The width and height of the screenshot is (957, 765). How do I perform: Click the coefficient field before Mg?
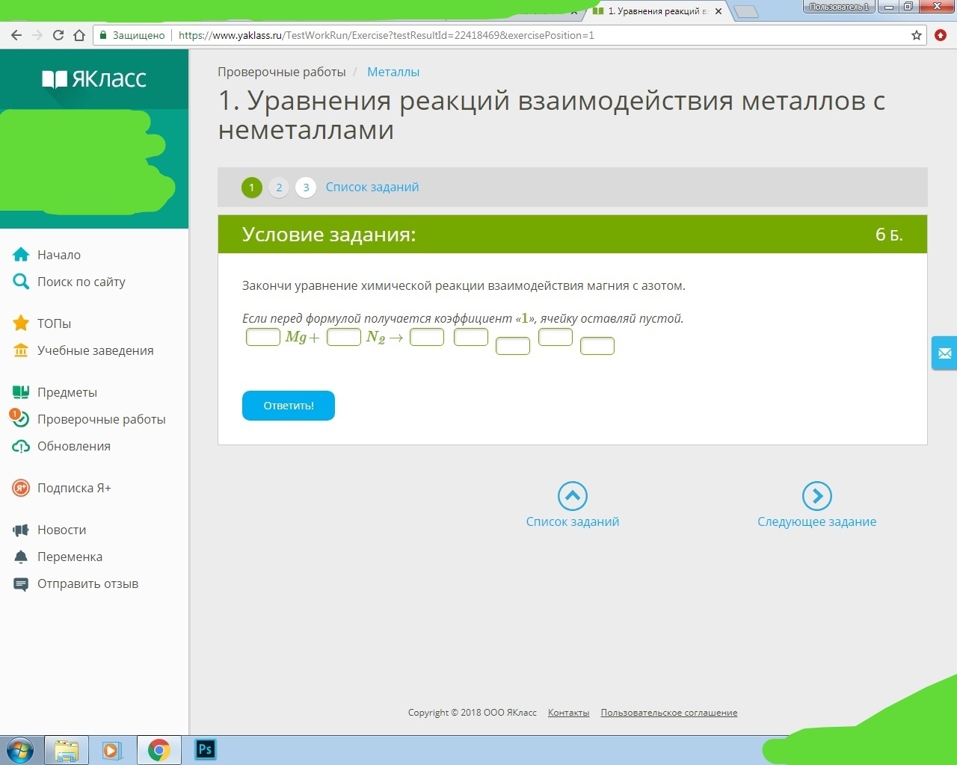click(263, 337)
